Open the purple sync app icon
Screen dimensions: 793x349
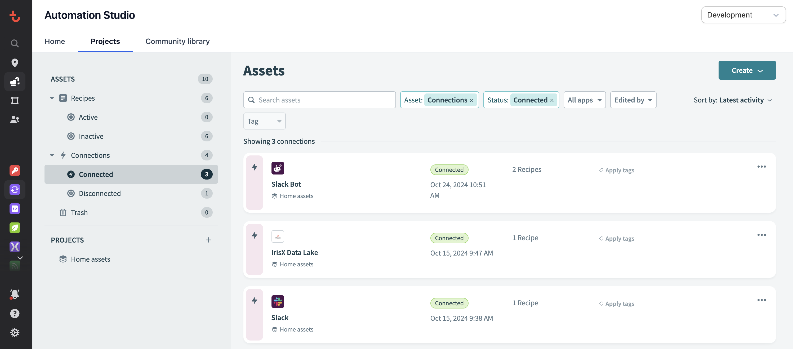coord(15,190)
